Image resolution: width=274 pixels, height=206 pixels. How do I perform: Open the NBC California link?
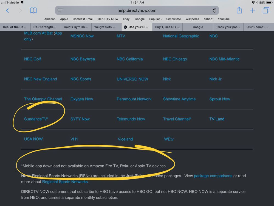130,59
